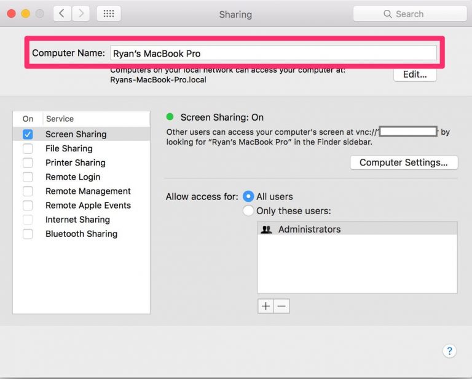Remove user with the minus button
Viewport: 472px width, 379px height.
(281, 306)
